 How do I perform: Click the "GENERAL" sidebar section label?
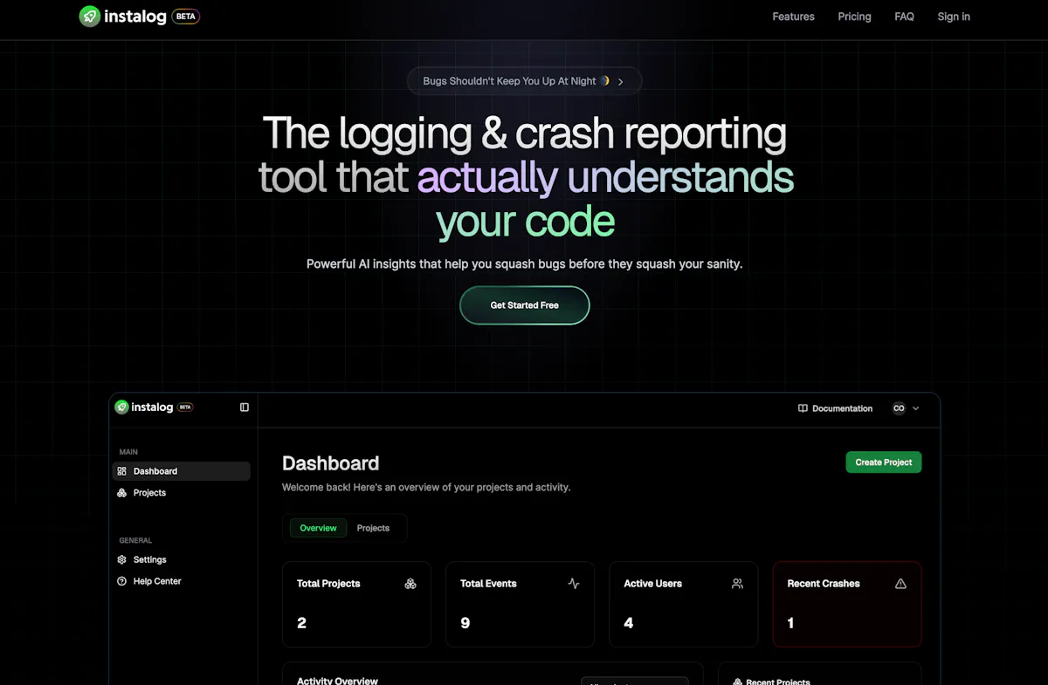135,541
